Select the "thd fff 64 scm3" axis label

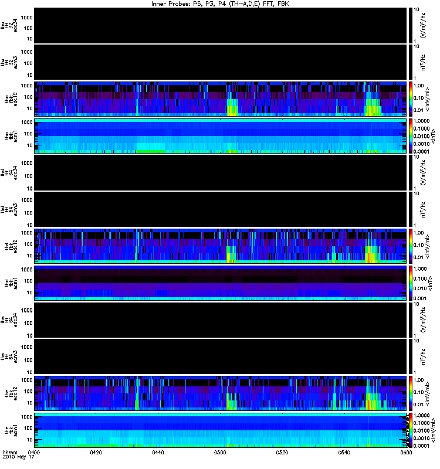[9, 209]
